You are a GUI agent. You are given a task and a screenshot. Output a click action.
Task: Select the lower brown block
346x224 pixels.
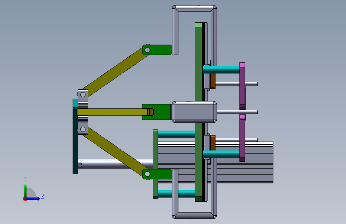pos(213,143)
